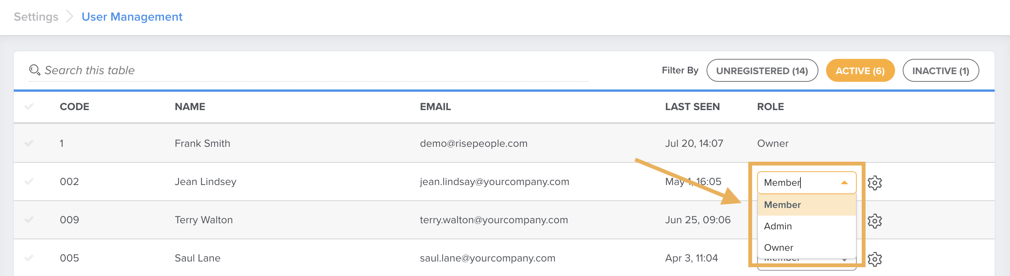Filter by Inactive (1) users
Screen dimensions: 1010x276
940,71
